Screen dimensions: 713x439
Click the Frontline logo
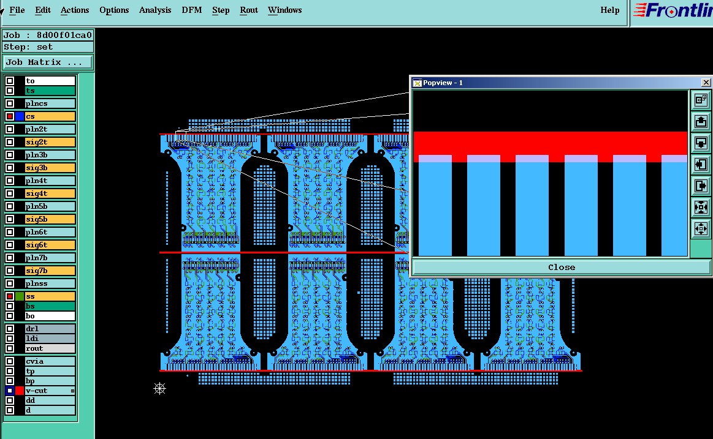point(673,10)
